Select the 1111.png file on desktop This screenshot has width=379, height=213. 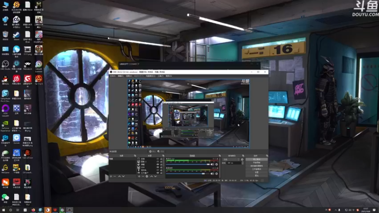click(x=27, y=51)
